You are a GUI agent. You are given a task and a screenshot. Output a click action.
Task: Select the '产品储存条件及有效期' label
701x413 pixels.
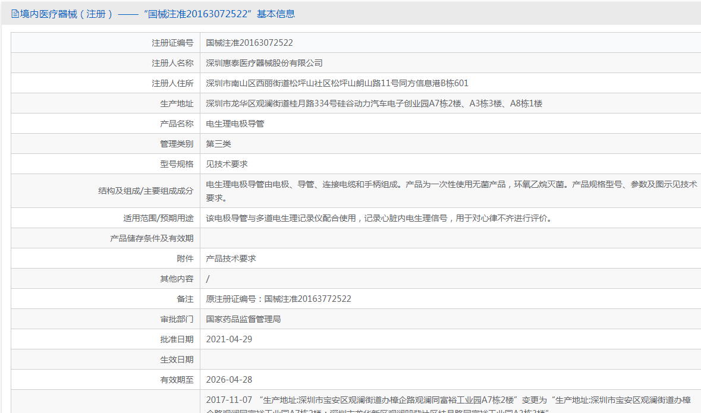pyautogui.click(x=152, y=238)
